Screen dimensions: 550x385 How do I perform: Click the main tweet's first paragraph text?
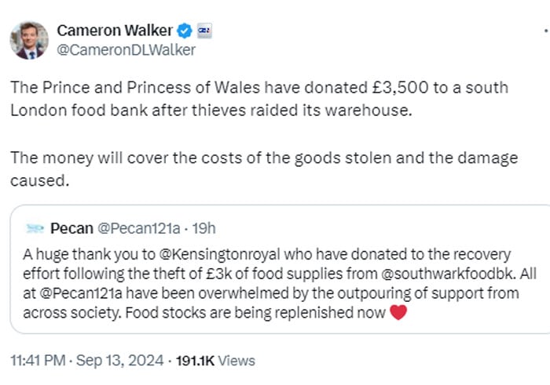259,98
